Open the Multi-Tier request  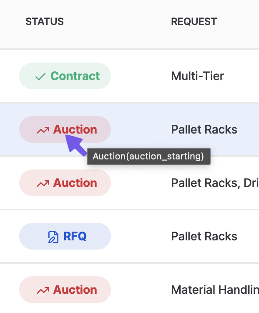198,76
